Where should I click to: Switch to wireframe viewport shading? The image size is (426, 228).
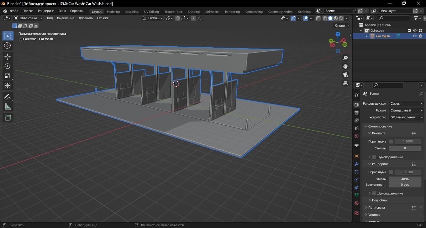pos(325,18)
